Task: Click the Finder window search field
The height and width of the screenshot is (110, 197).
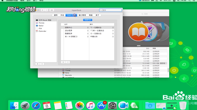Action: pyautogui.click(x=146, y=14)
